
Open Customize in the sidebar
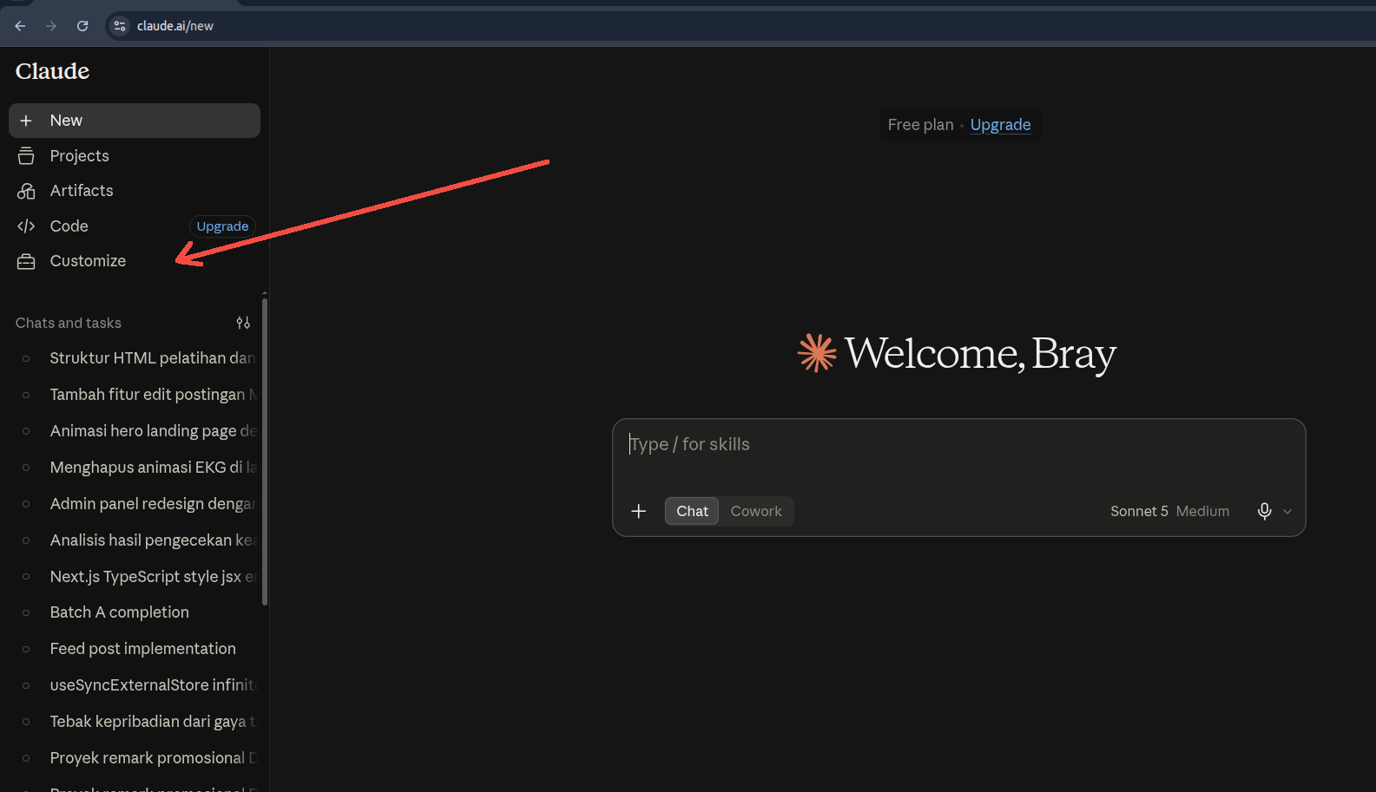click(x=135, y=261)
